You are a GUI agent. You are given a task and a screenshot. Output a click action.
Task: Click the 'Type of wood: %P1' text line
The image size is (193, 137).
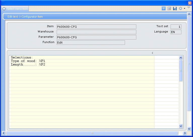[28, 61]
